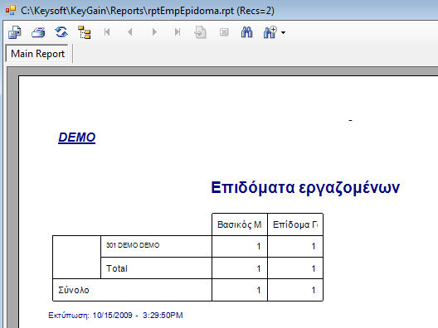
Task: Open Find Text with binoculars icon
Action: 246,32
